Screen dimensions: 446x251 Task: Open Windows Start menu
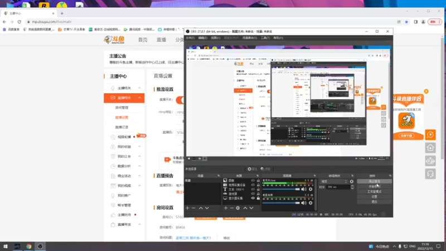tap(6, 247)
